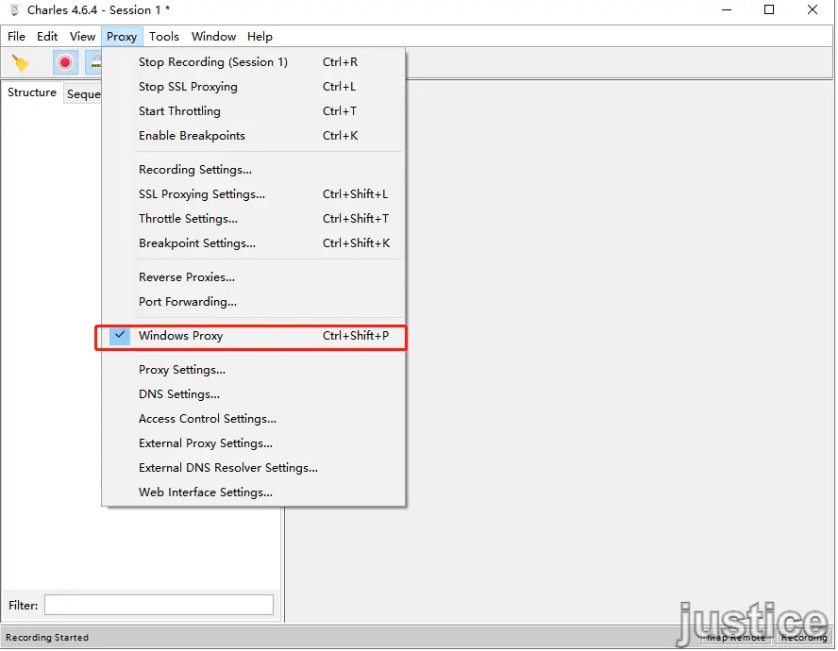The image size is (838, 651).
Task: Switch to the Structure tab
Action: click(x=31, y=92)
